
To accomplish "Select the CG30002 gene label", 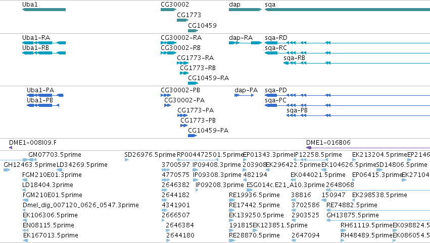I will [x=175, y=5].
